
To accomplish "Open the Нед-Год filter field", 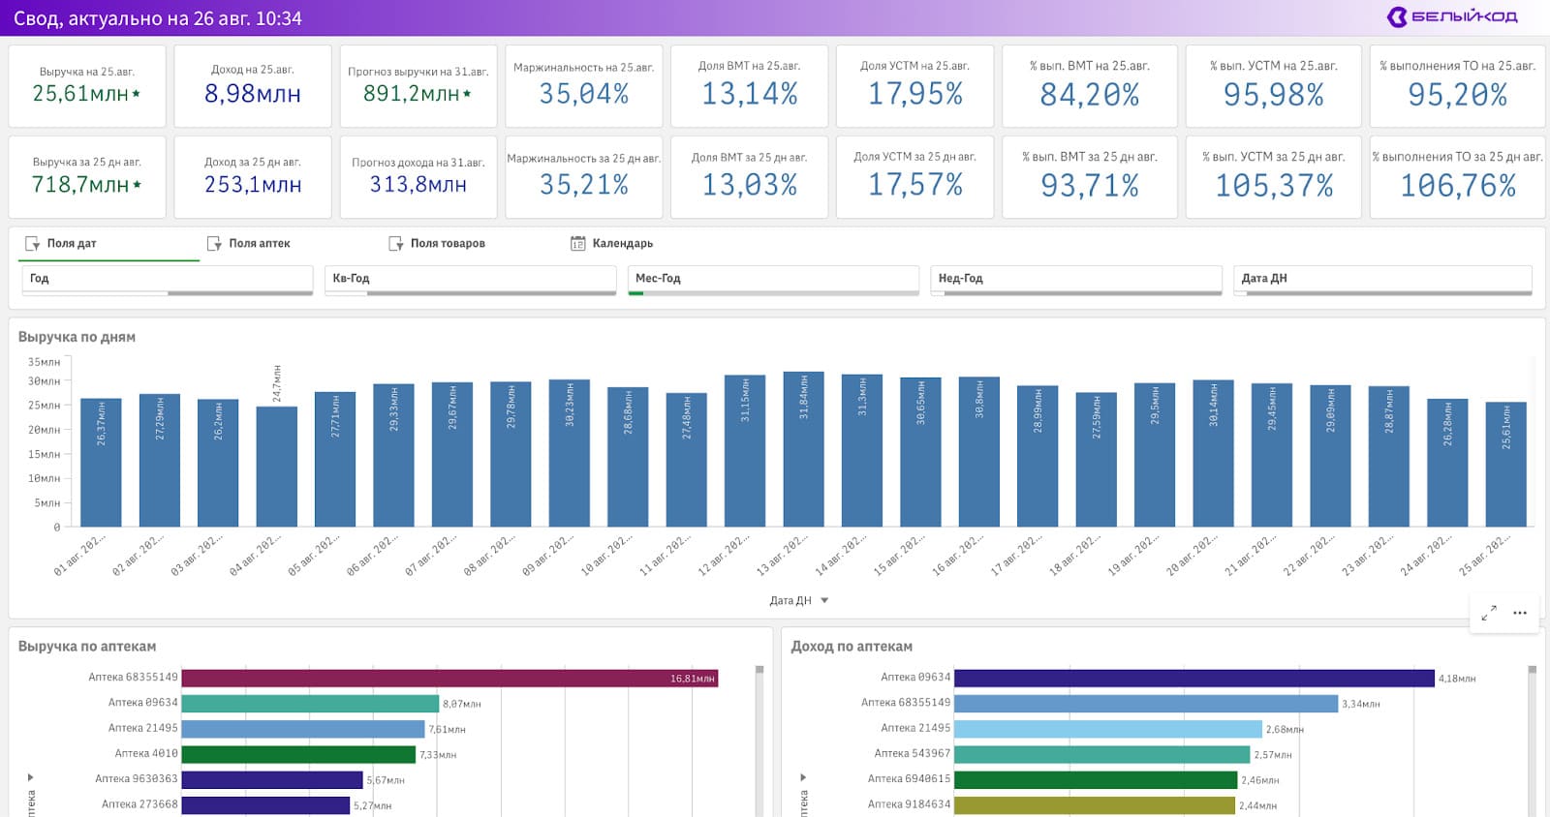I will pyautogui.click(x=1076, y=280).
